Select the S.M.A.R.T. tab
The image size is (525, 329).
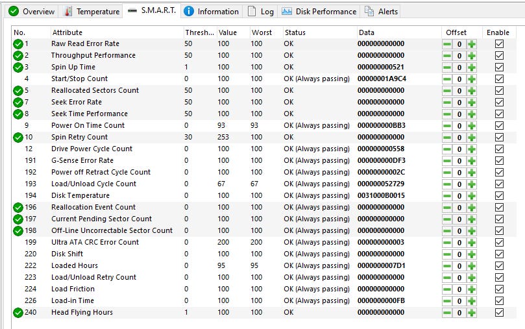tap(152, 11)
